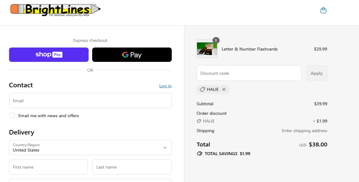Click the Last name field
This screenshot has height=182, width=359.
[x=132, y=167]
